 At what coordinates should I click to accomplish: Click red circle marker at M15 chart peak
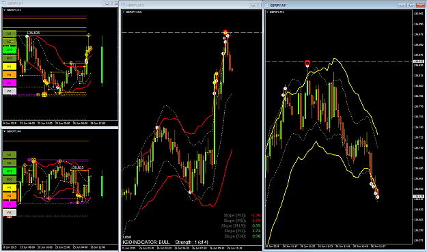(225, 32)
